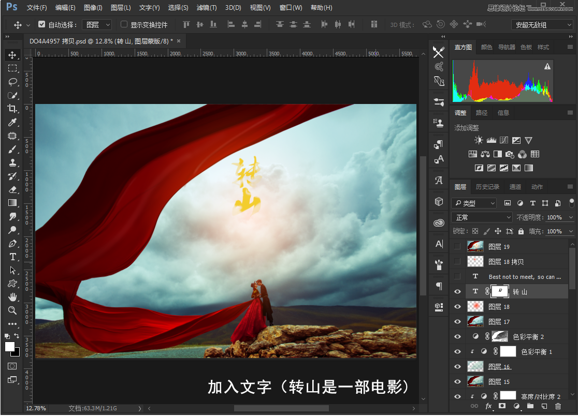Swap foreground and background colors
This screenshot has width=578, height=416.
click(17, 335)
